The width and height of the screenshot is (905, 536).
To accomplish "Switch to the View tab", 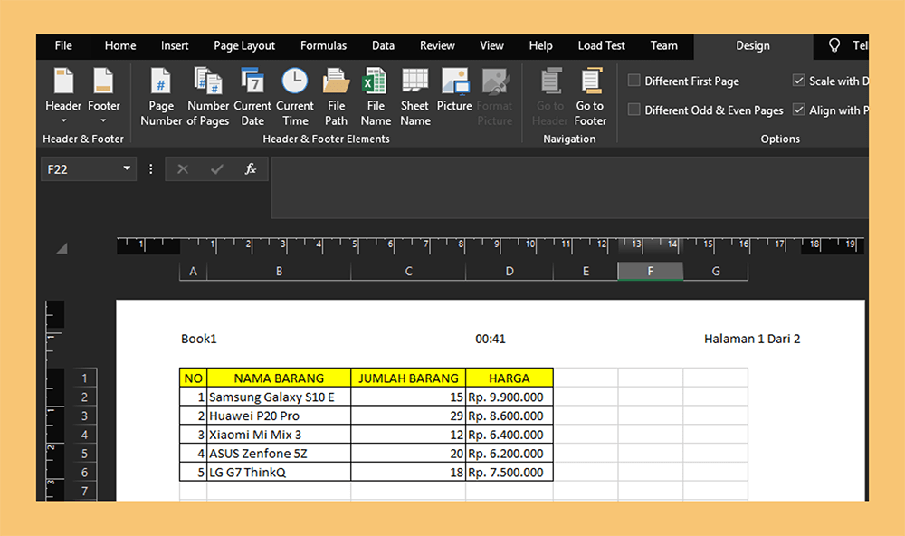I will (x=491, y=45).
